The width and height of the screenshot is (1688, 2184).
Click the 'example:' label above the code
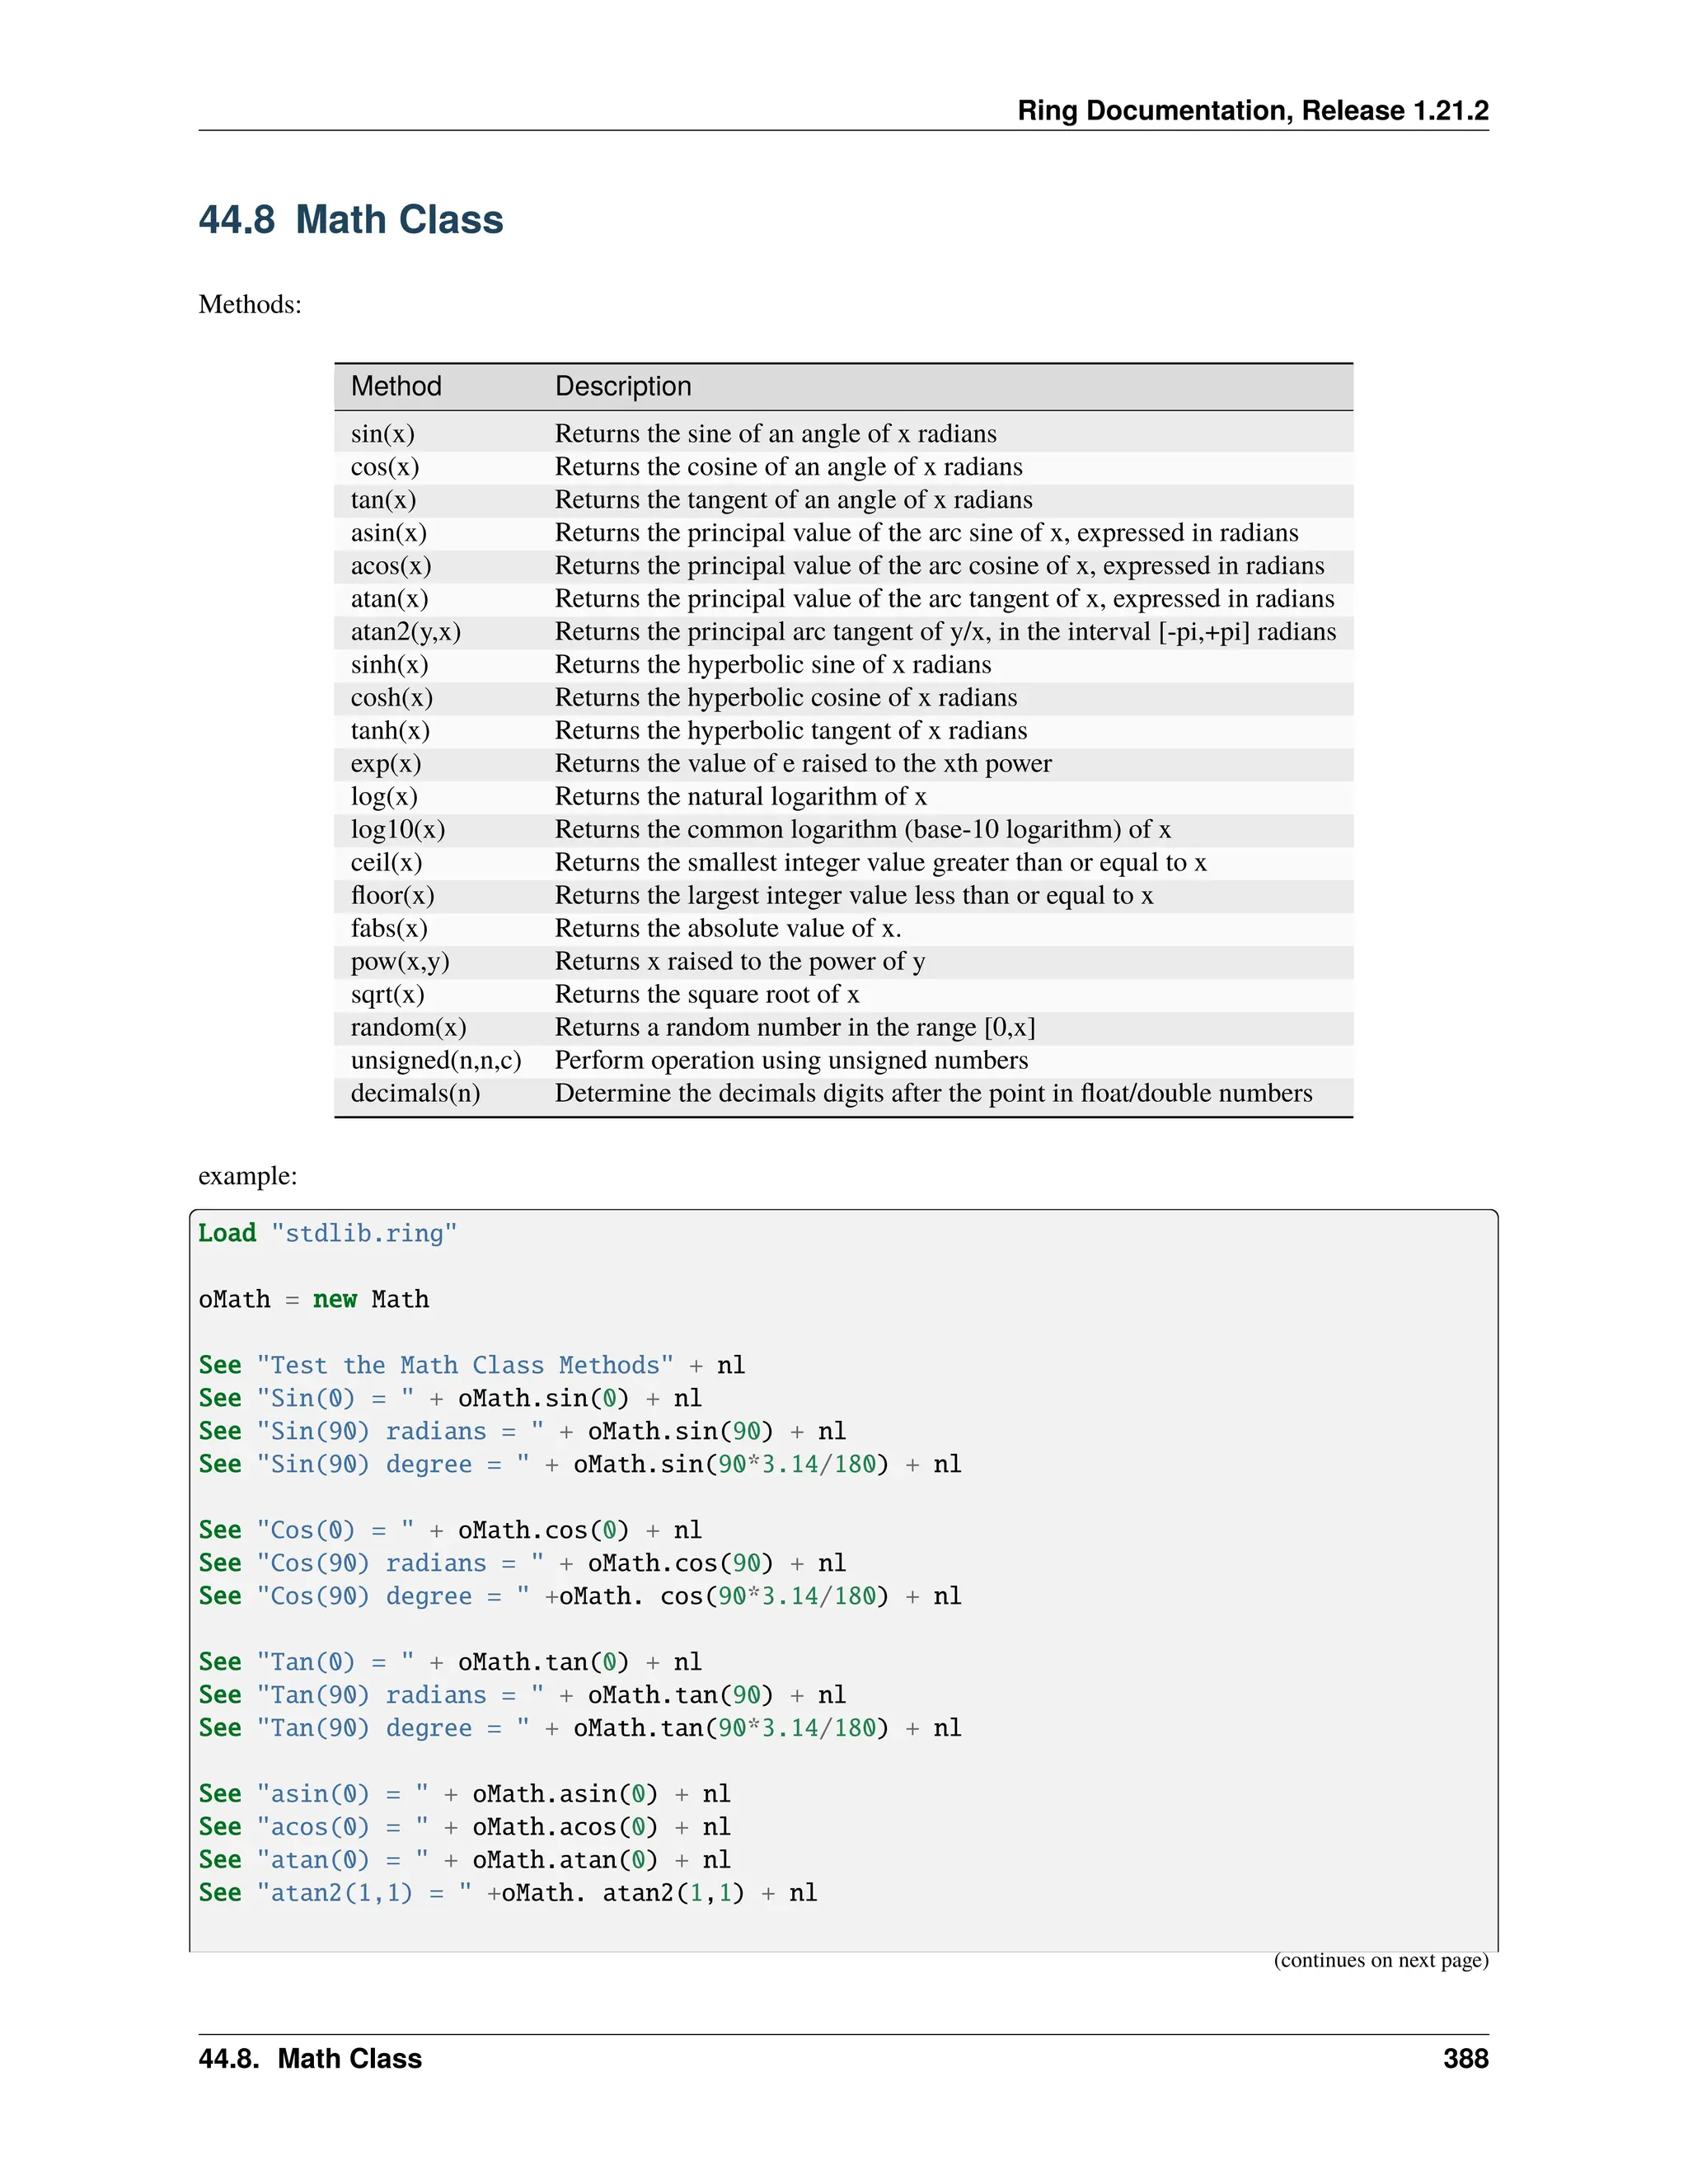(248, 1176)
